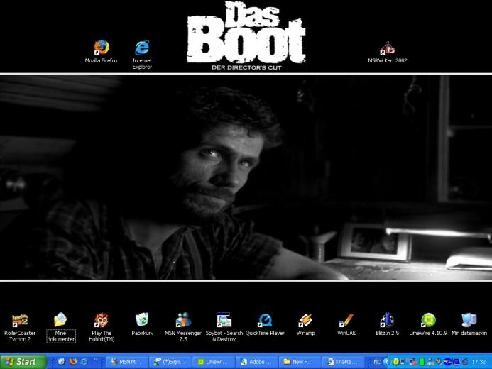The width and height of the screenshot is (492, 369).
Task: Select the WinUAE desktop shortcut
Action: tap(346, 324)
